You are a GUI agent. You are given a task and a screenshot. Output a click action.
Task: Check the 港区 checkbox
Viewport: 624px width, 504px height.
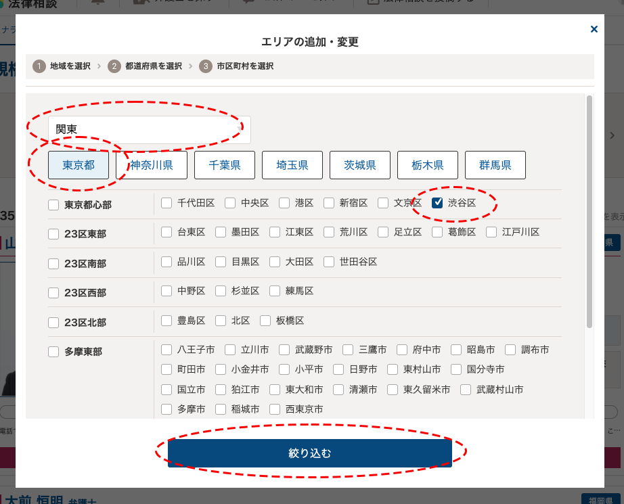284,203
